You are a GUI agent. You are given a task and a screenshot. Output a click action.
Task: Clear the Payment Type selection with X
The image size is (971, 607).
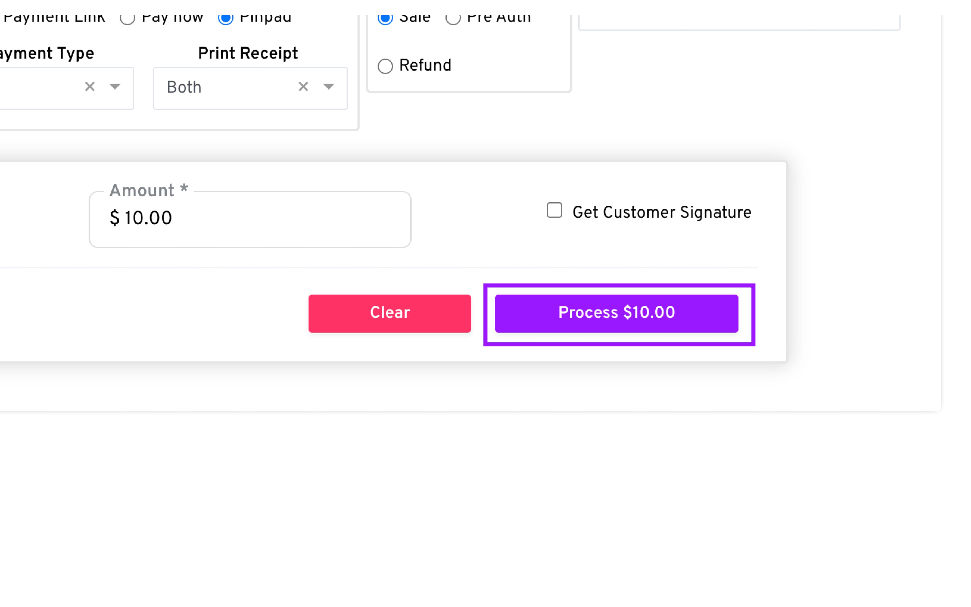pyautogui.click(x=90, y=87)
